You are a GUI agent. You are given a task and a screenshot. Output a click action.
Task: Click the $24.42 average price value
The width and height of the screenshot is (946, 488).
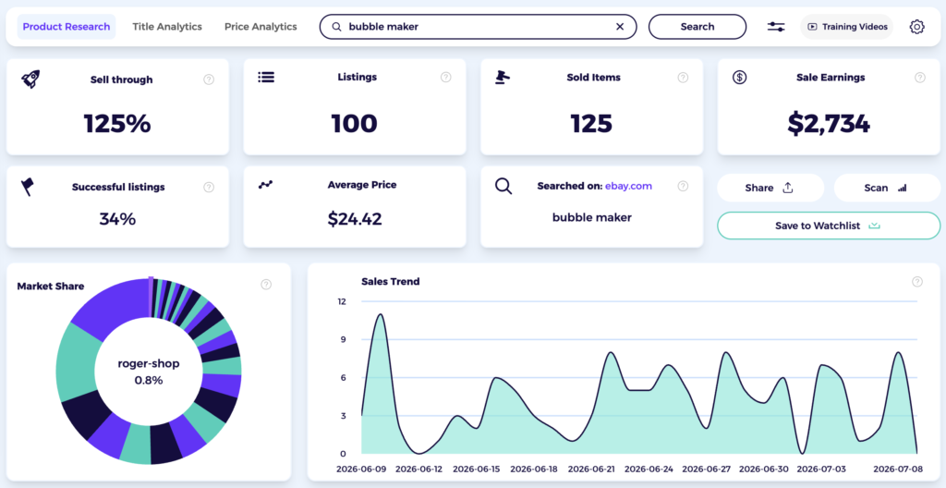[355, 219]
